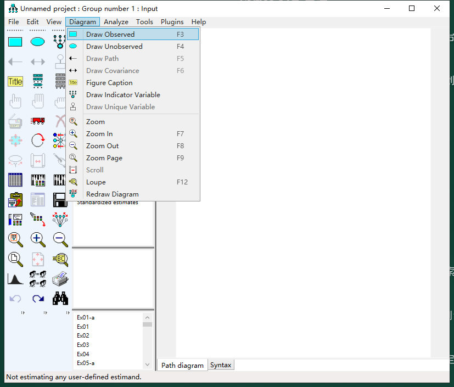Image resolution: width=454 pixels, height=387 pixels.
Task: Select the draw path single-arrow toolbar icon
Action: tap(15, 61)
